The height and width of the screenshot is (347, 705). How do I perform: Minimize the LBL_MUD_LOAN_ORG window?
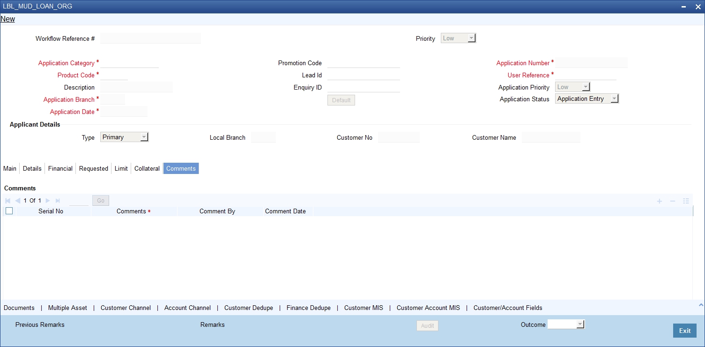[684, 7]
